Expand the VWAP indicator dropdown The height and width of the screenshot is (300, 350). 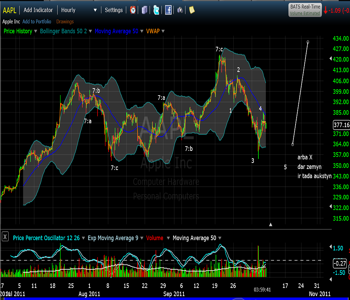click(163, 31)
